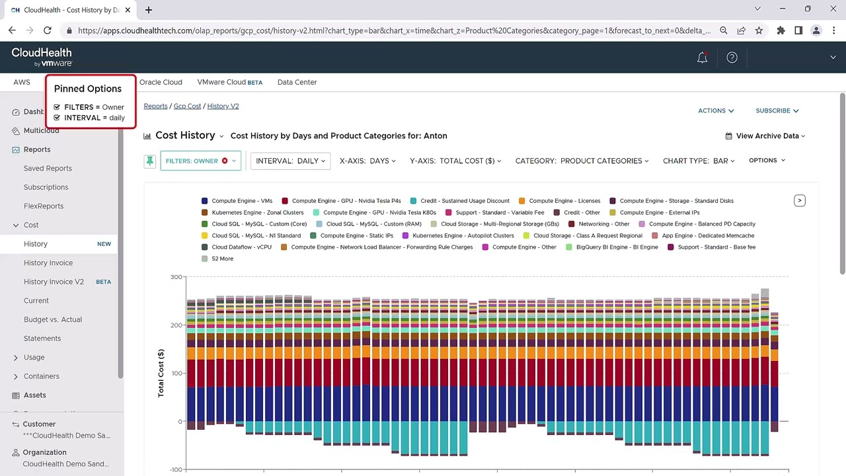The image size is (846, 476).
Task: Open the help question mark icon
Action: pos(732,58)
